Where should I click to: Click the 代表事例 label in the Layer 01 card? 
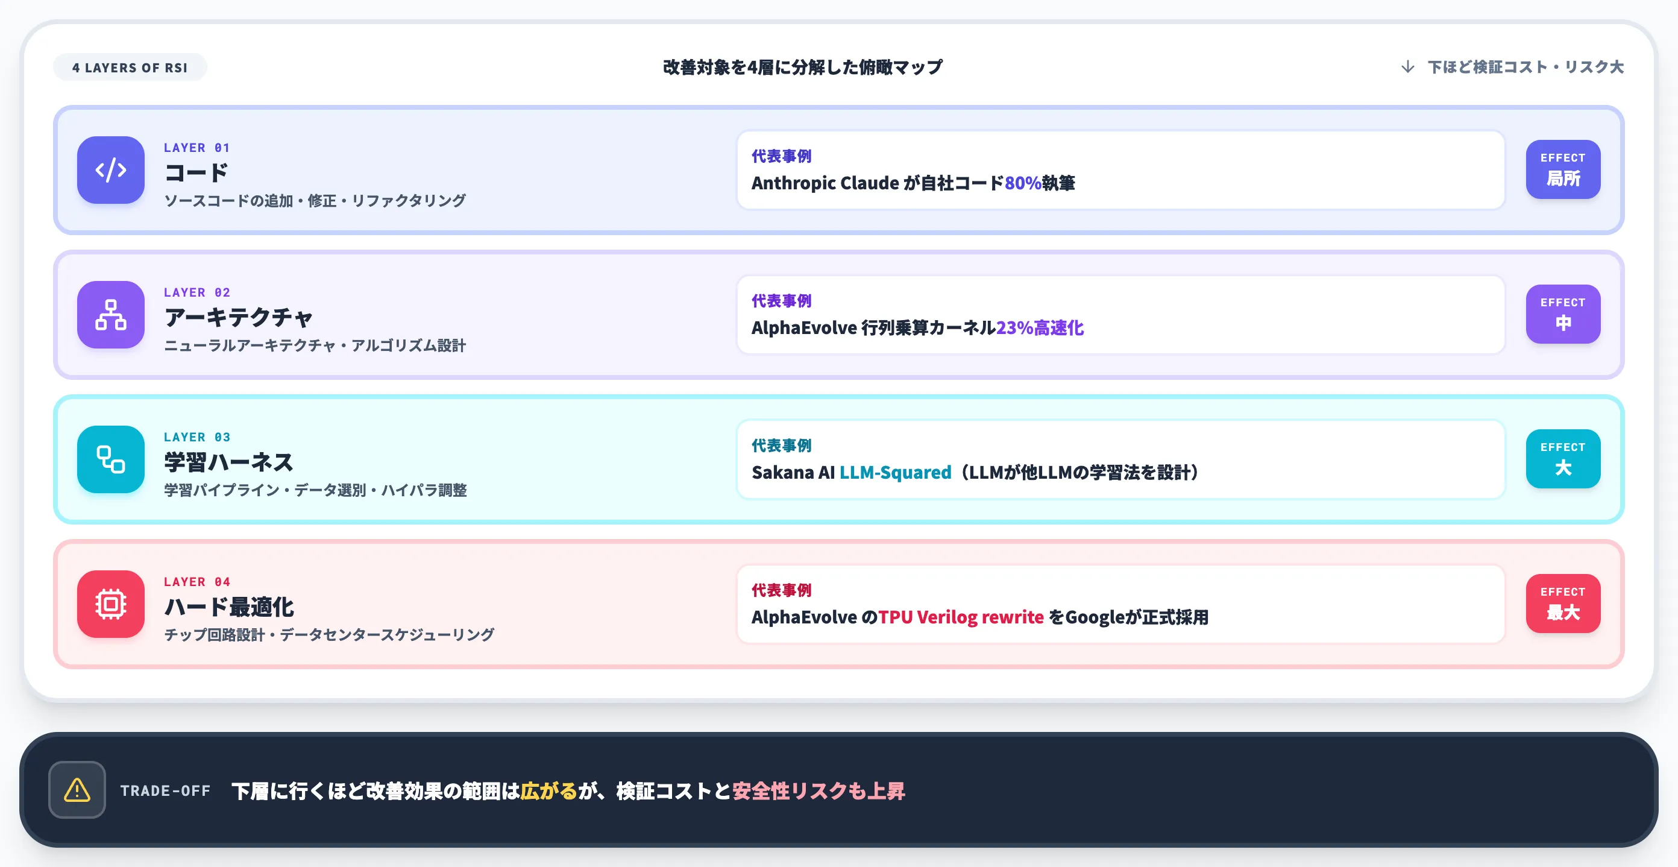[x=781, y=156]
